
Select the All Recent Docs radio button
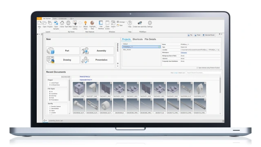(50, 85)
